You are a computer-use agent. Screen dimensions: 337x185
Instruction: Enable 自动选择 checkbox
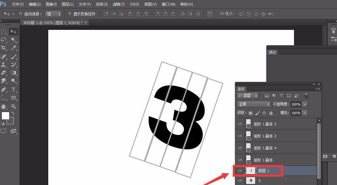[21, 14]
